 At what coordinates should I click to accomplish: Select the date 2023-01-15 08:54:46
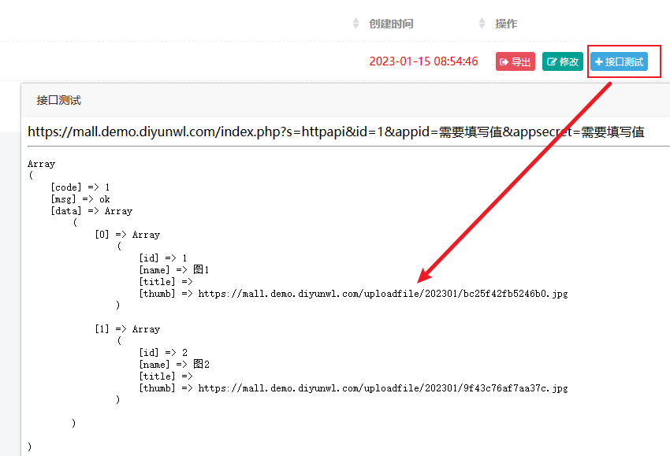(423, 61)
